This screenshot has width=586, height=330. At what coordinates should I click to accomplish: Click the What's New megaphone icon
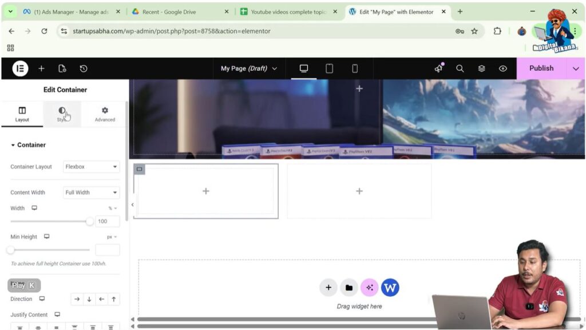[438, 69]
